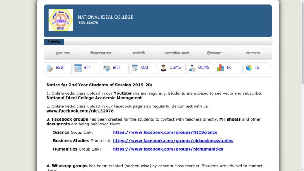Open the nicbusinessstudies group link
304x171 pixels.
point(173,141)
